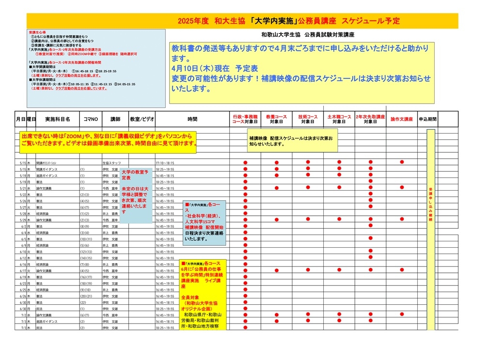Viewport: 484px width, 342px height.
Task: Click the pale note '補講映像 配信スケジュール'
Action: point(292,140)
